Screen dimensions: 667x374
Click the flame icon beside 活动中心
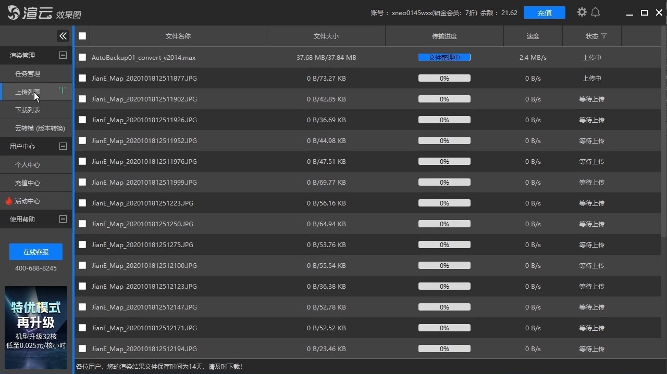8,201
